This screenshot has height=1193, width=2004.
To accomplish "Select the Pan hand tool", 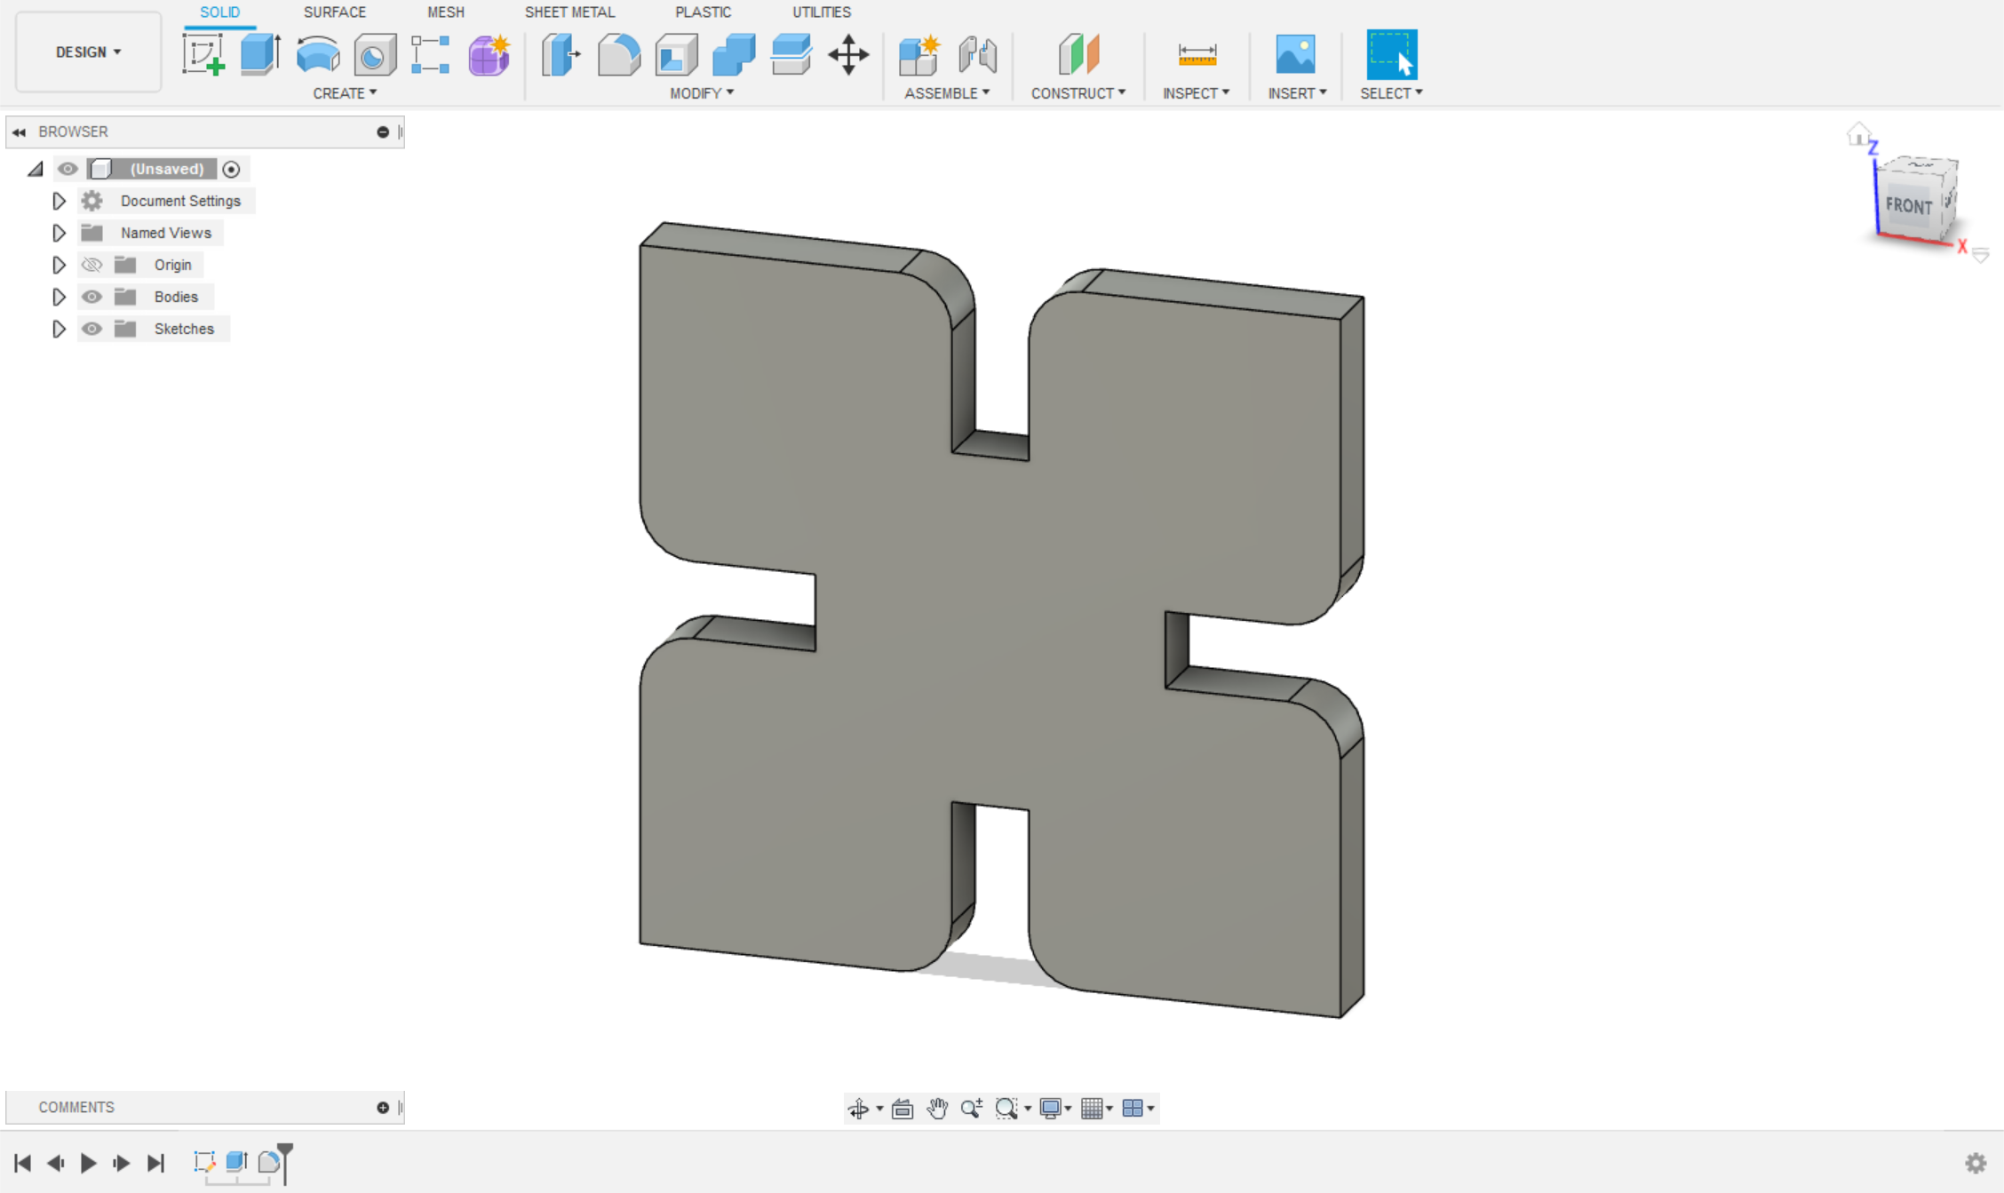I will 937,1108.
